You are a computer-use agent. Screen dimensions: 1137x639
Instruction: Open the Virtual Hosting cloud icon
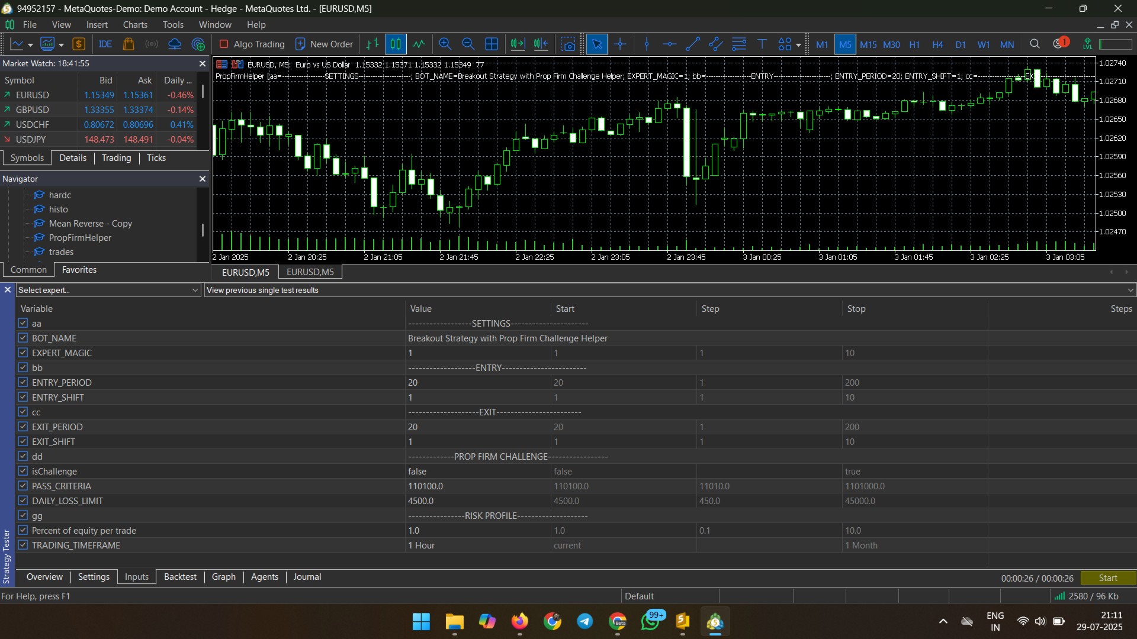coord(175,44)
